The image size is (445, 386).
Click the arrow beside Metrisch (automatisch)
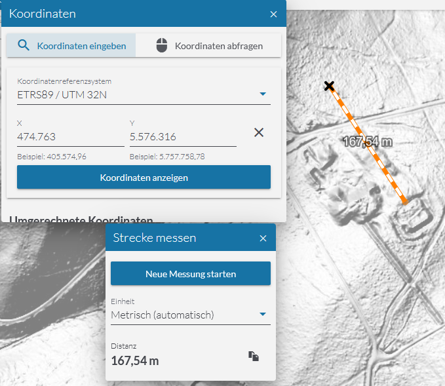click(263, 314)
